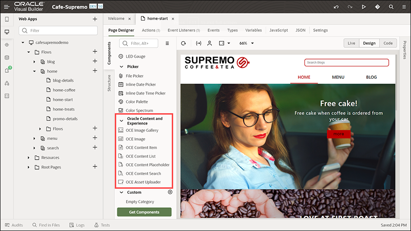Open the JSON tab
Viewport: 411px width, 231px height.
[300, 30]
